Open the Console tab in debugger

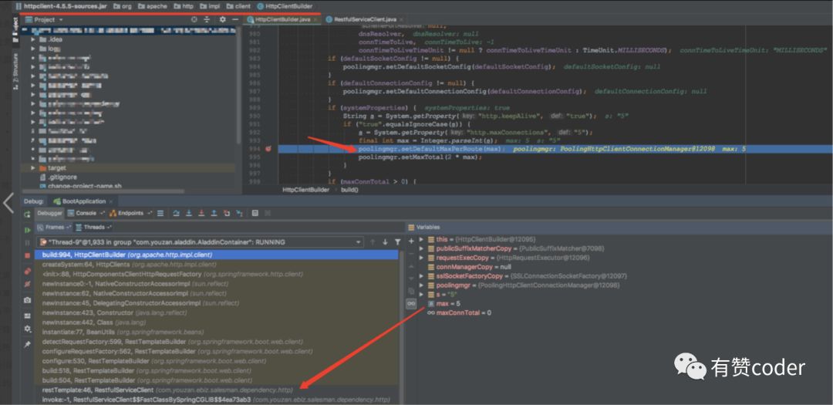[x=86, y=213]
